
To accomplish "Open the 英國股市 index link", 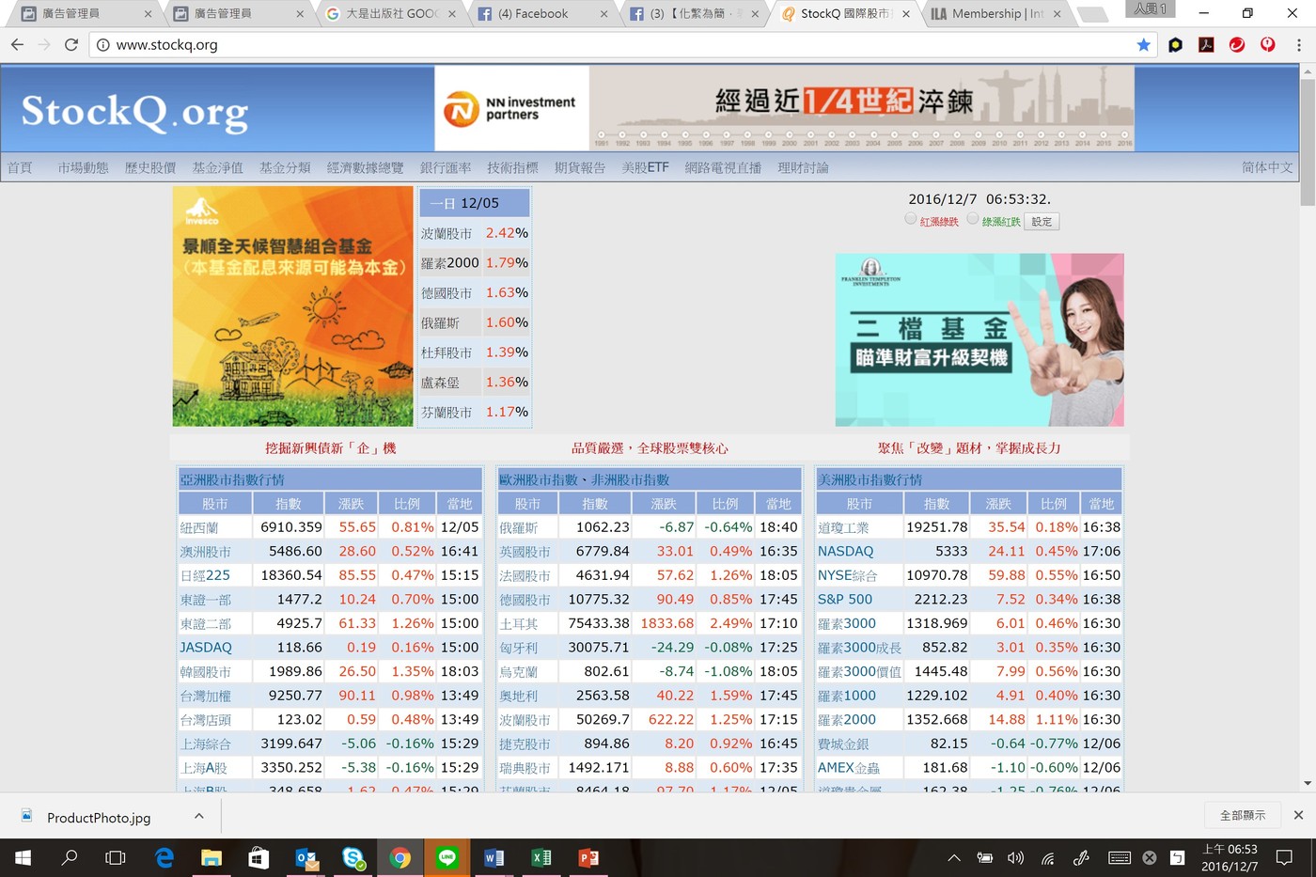I will [525, 552].
